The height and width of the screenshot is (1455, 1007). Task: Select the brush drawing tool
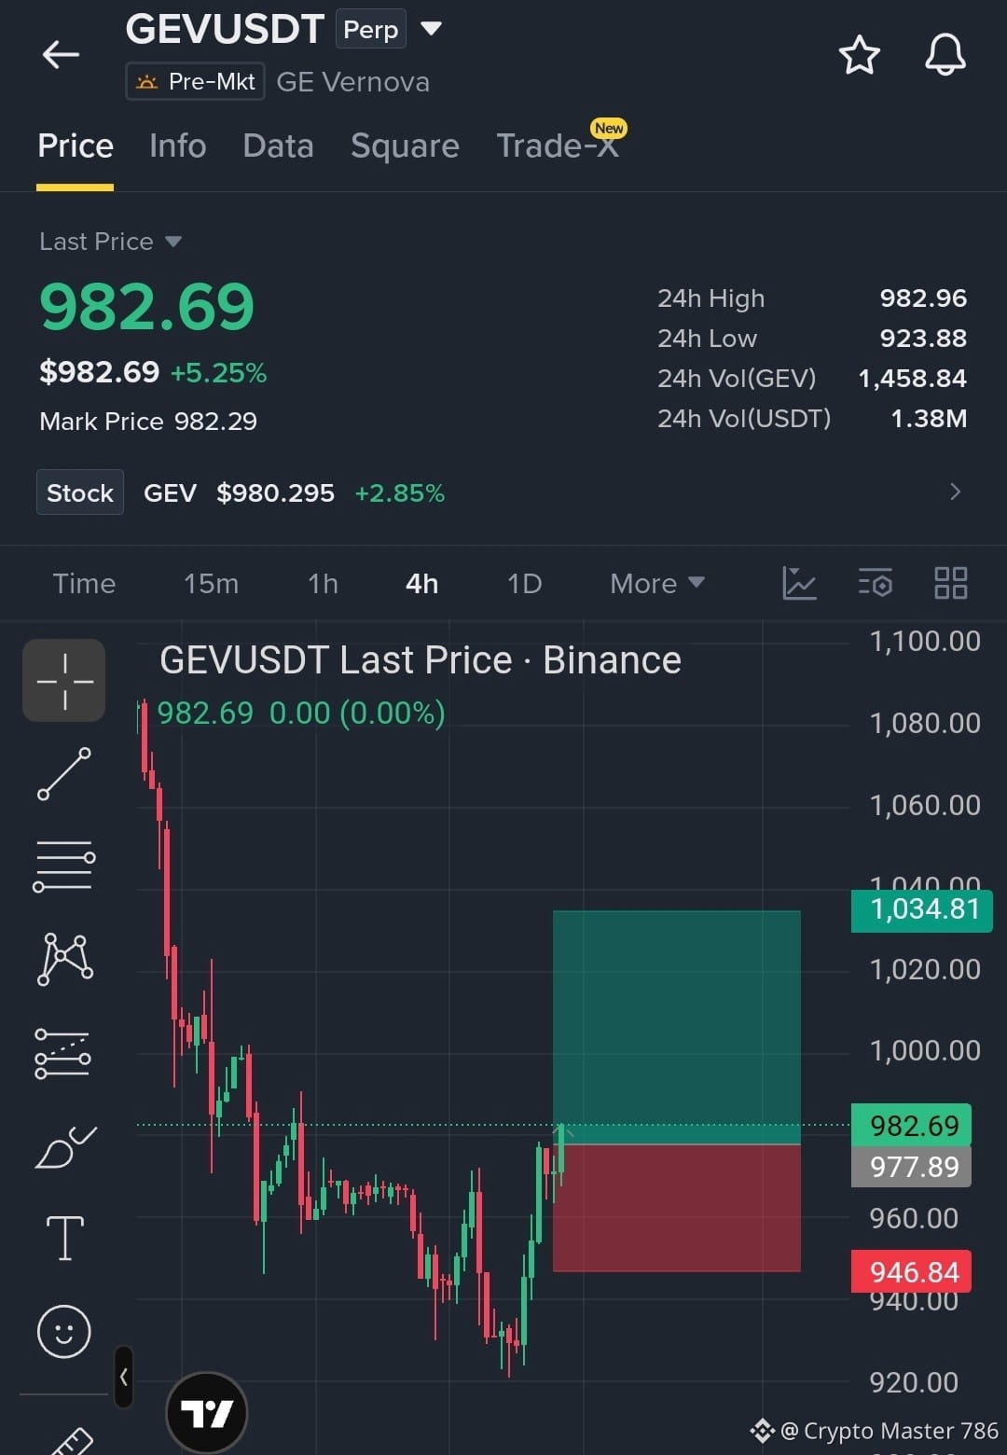[x=65, y=1147]
